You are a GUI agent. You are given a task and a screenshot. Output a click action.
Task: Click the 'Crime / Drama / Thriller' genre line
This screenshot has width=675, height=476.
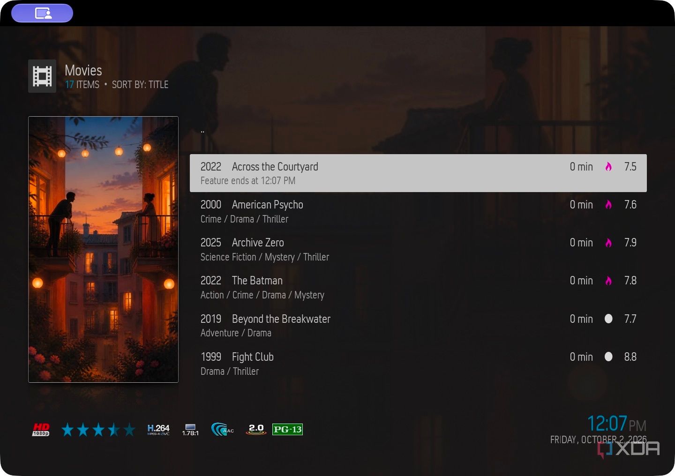coord(244,219)
